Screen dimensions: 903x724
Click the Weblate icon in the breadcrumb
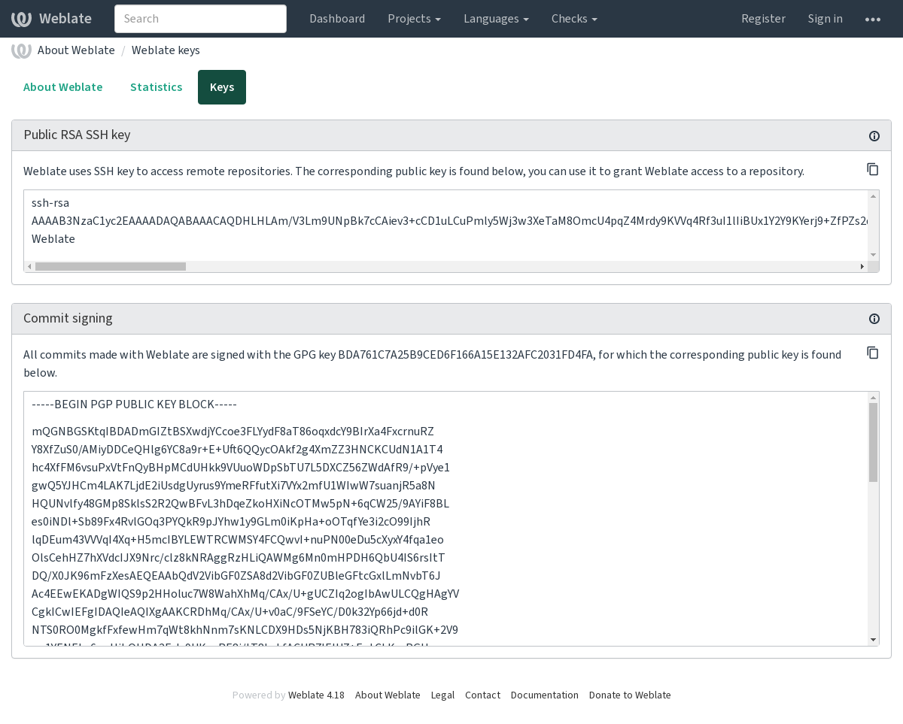[21, 50]
